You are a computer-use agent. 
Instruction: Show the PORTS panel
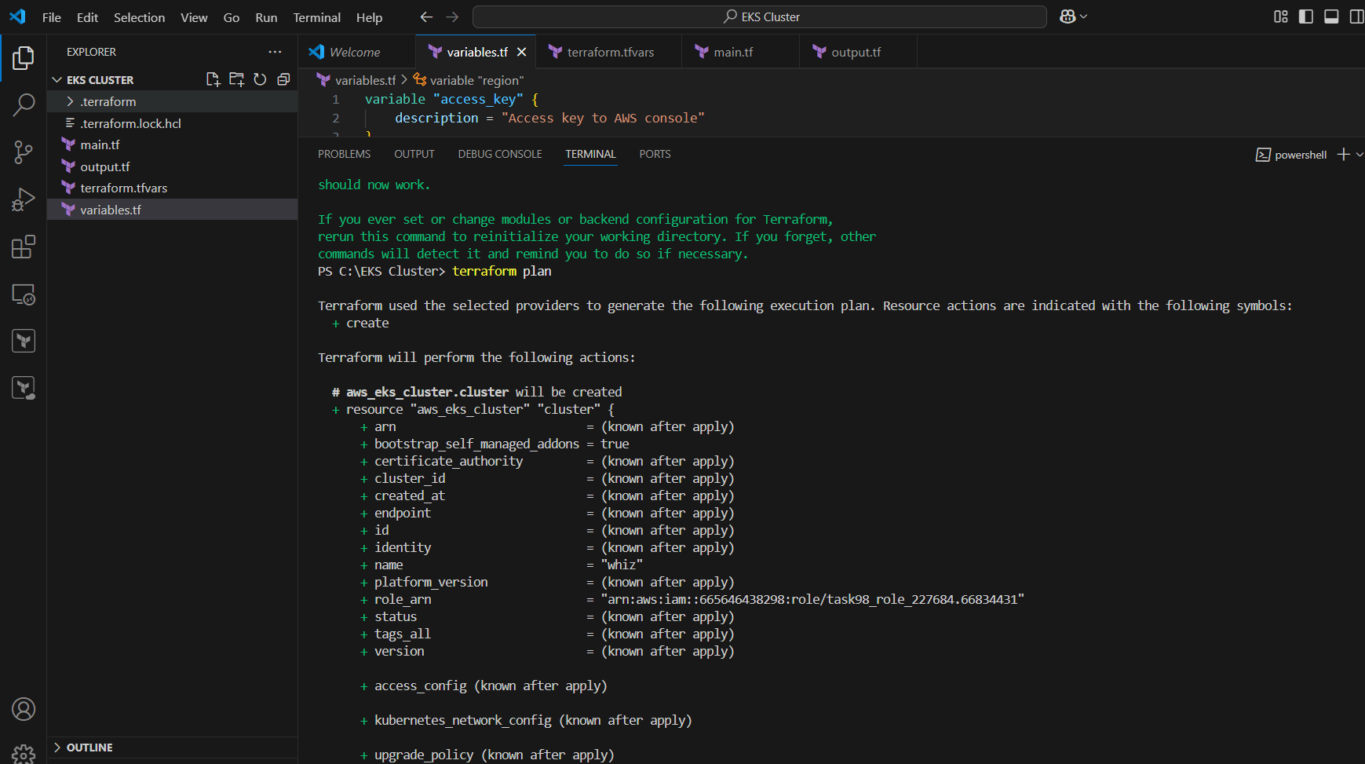click(x=655, y=154)
